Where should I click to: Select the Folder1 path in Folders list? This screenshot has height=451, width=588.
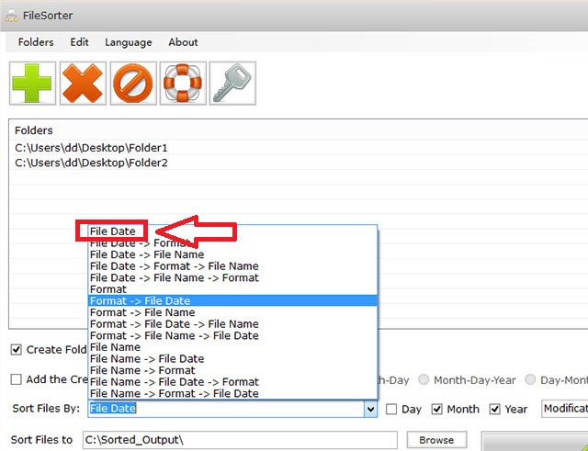(x=91, y=147)
